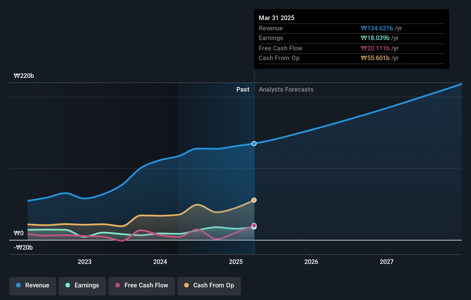Toggle the Cash From Op series visibility
471x300 pixels.
tap(209, 285)
